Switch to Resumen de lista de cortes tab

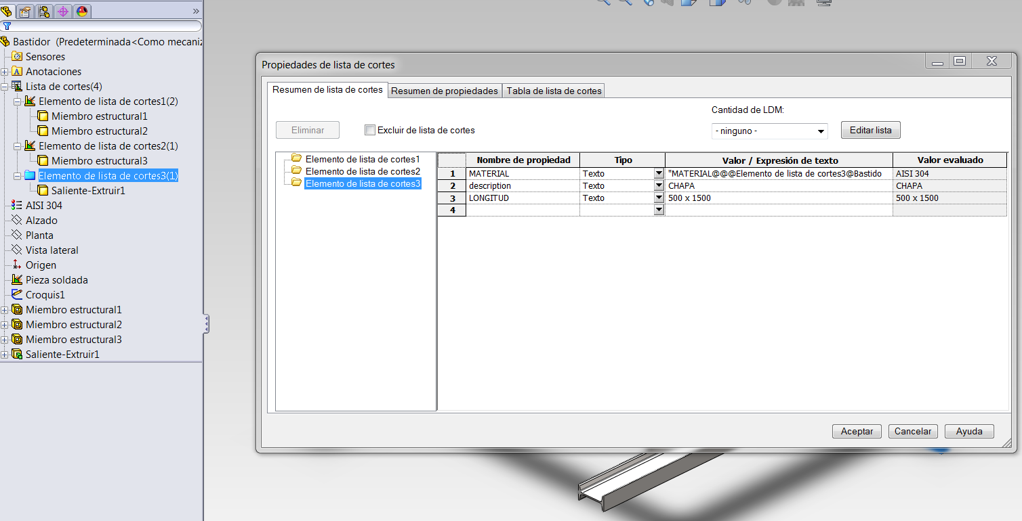pos(327,90)
